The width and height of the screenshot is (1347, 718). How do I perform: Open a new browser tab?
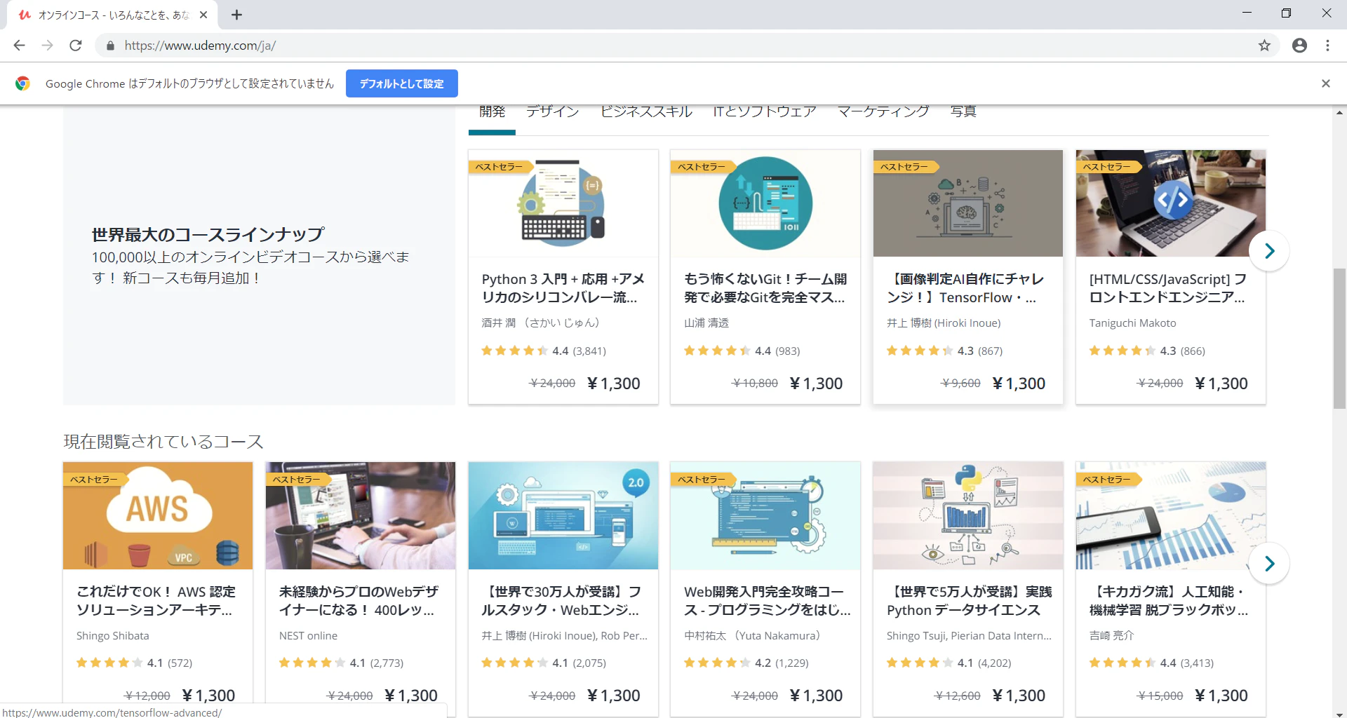click(x=236, y=14)
